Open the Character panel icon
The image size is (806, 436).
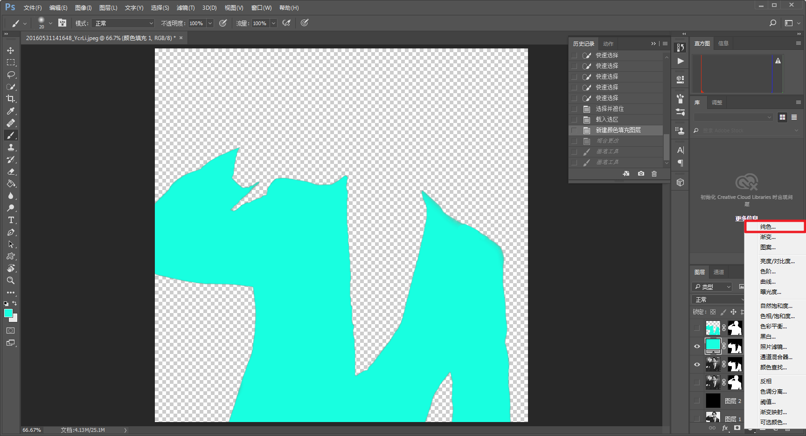pos(681,150)
